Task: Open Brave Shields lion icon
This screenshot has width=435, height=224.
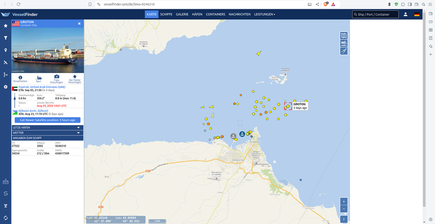Action: pyautogui.click(x=326, y=4)
